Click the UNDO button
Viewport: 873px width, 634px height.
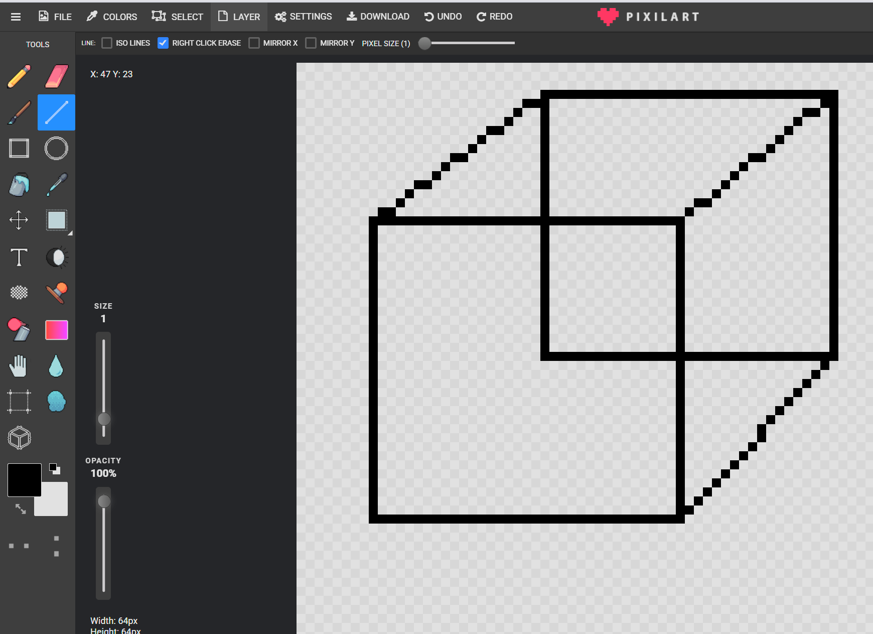tap(443, 17)
